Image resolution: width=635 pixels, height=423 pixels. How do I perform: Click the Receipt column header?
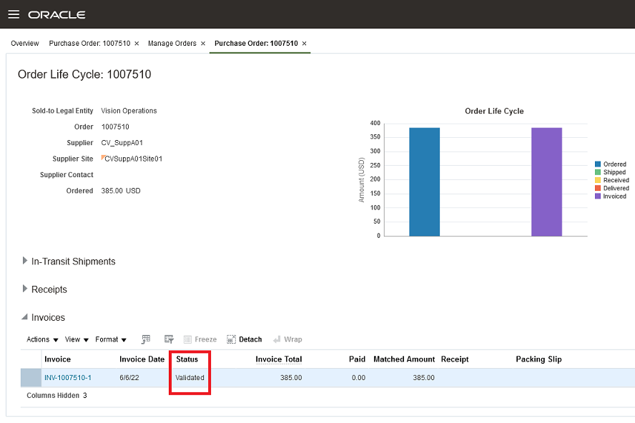coord(455,359)
